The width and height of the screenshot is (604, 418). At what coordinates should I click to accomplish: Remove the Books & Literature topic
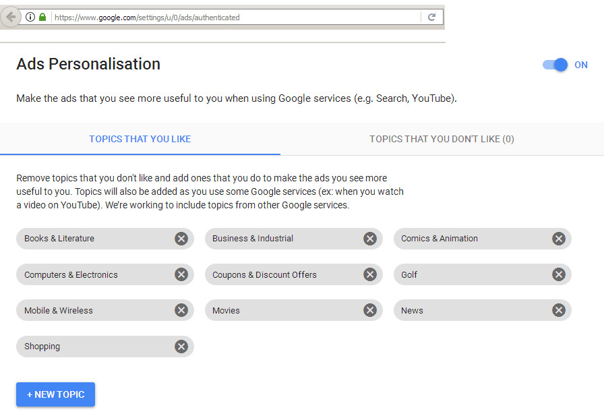click(181, 238)
